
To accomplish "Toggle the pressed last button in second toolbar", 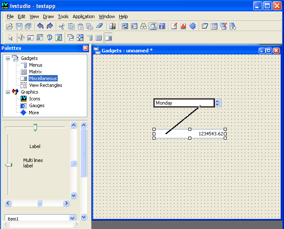I will point(108,38).
